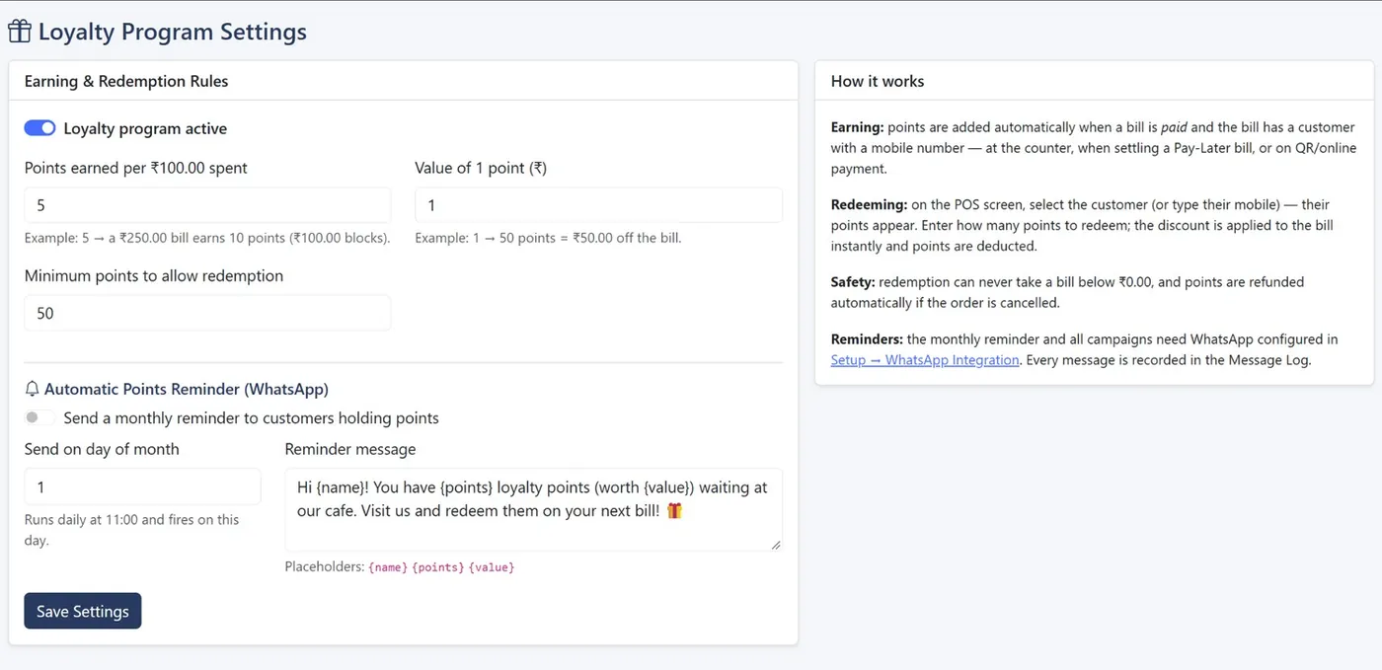
Task: Click the bell icon next to Automatic Points Reminder
Action: pos(32,389)
